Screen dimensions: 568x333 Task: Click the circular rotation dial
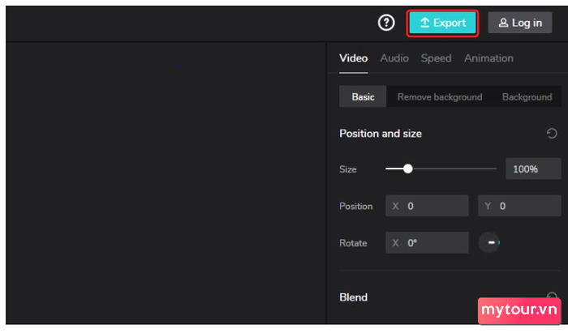(x=489, y=242)
